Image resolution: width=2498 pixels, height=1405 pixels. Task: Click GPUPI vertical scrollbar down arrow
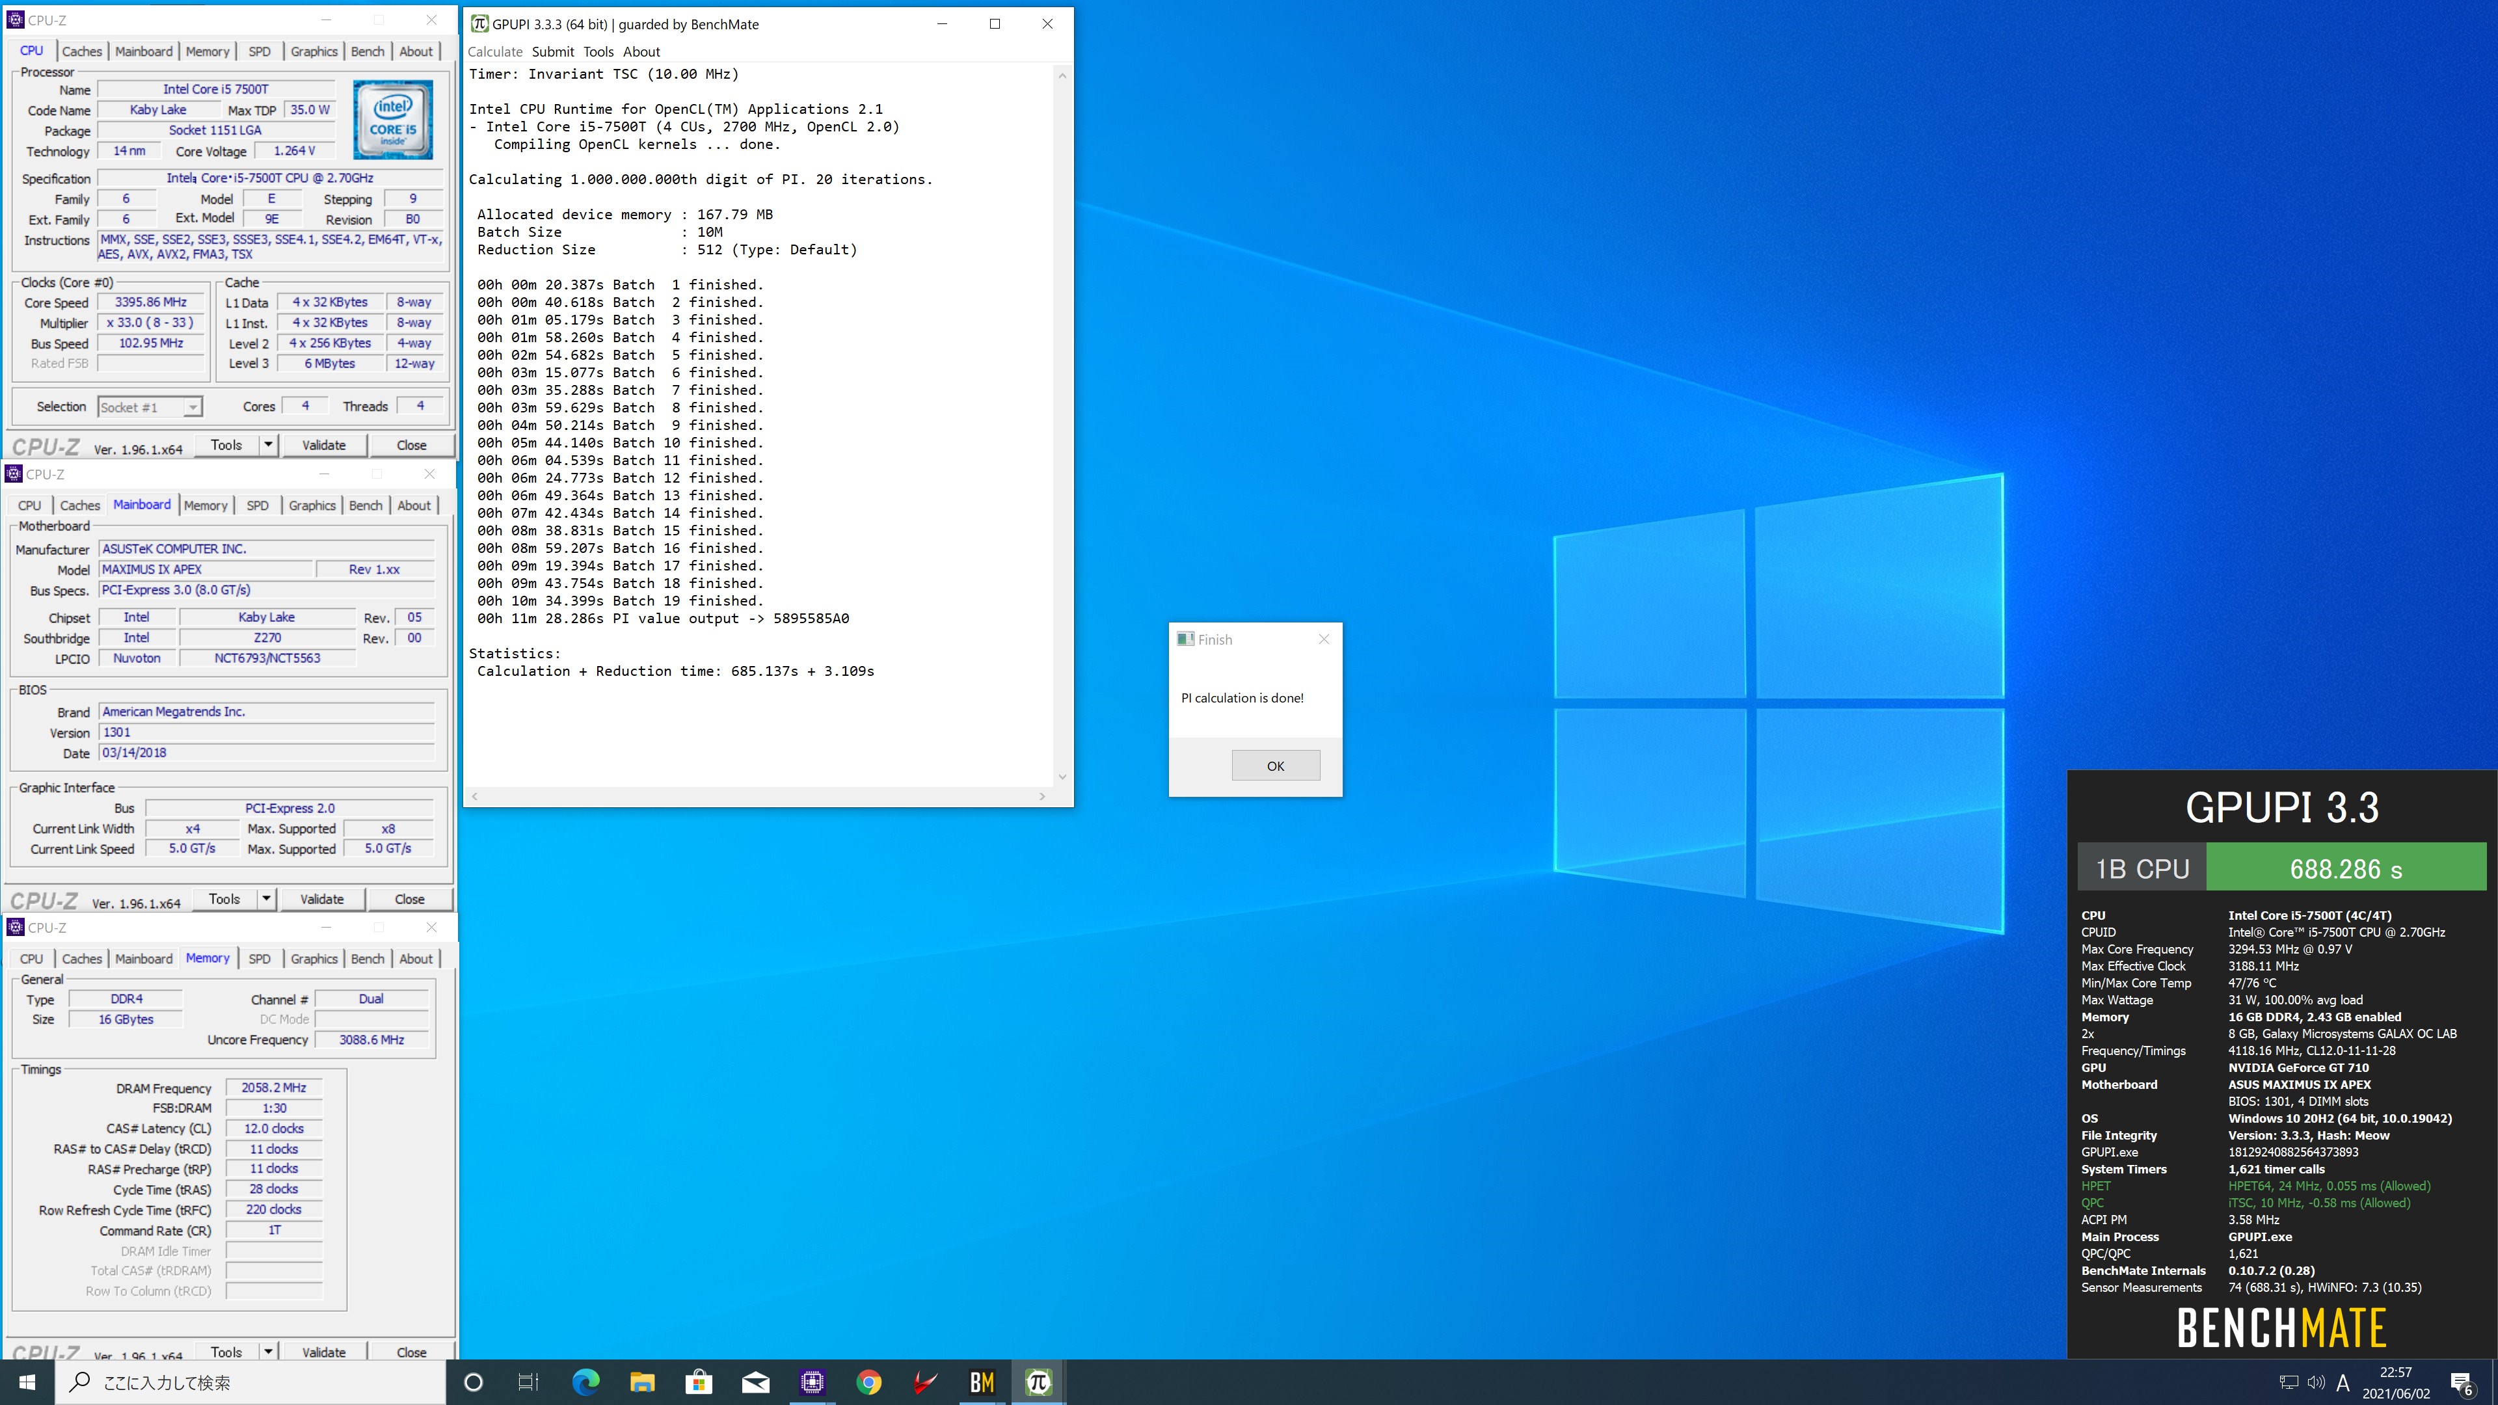(1063, 777)
